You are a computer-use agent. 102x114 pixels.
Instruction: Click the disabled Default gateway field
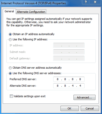(69, 58)
